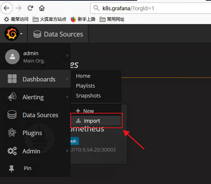Go to browser home page icon
Viewport: 211px width, 184px height.
pos(42,8)
